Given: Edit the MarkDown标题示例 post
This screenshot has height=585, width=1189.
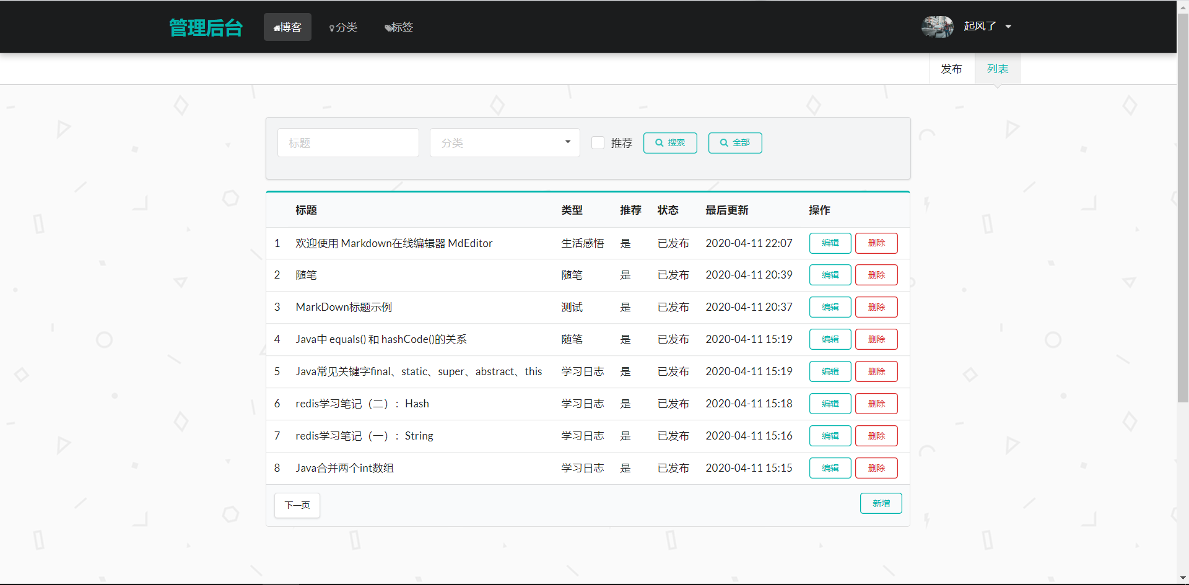Looking at the screenshot, I should point(830,307).
